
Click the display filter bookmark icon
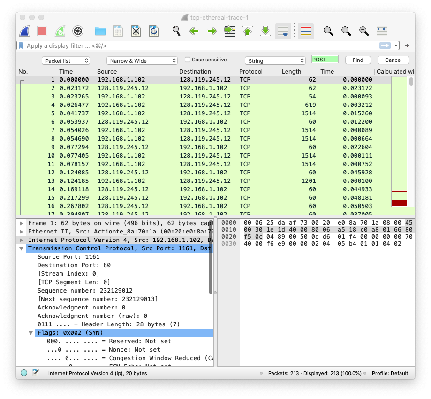pyautogui.click(x=21, y=45)
